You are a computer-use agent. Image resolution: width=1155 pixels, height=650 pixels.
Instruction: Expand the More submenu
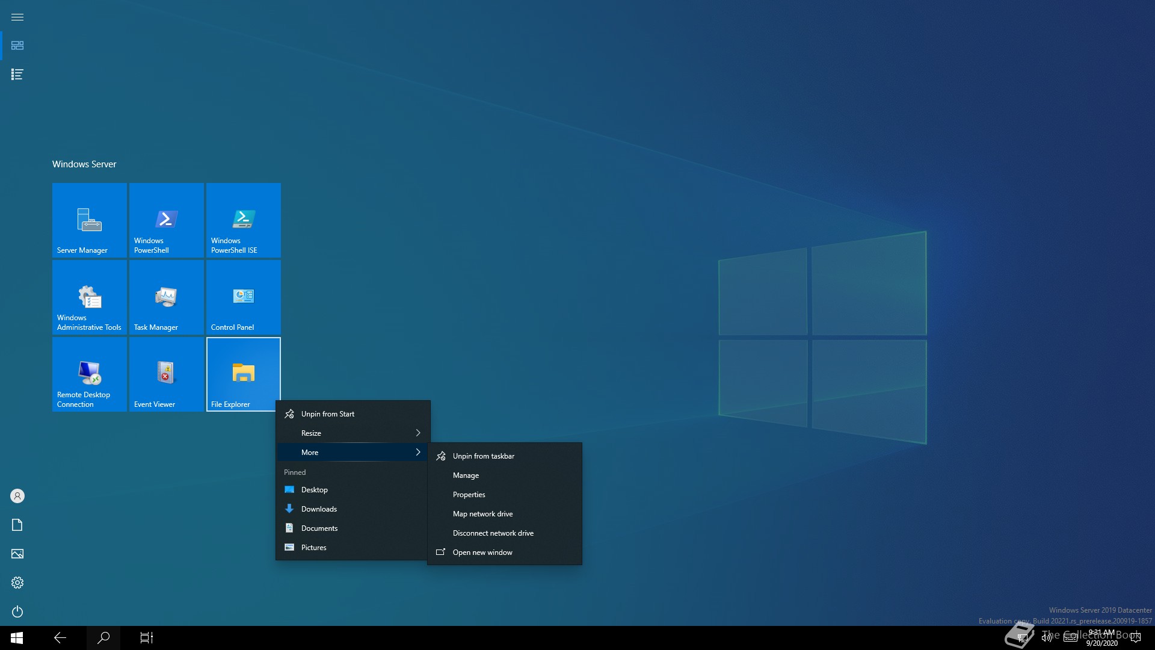click(x=353, y=453)
